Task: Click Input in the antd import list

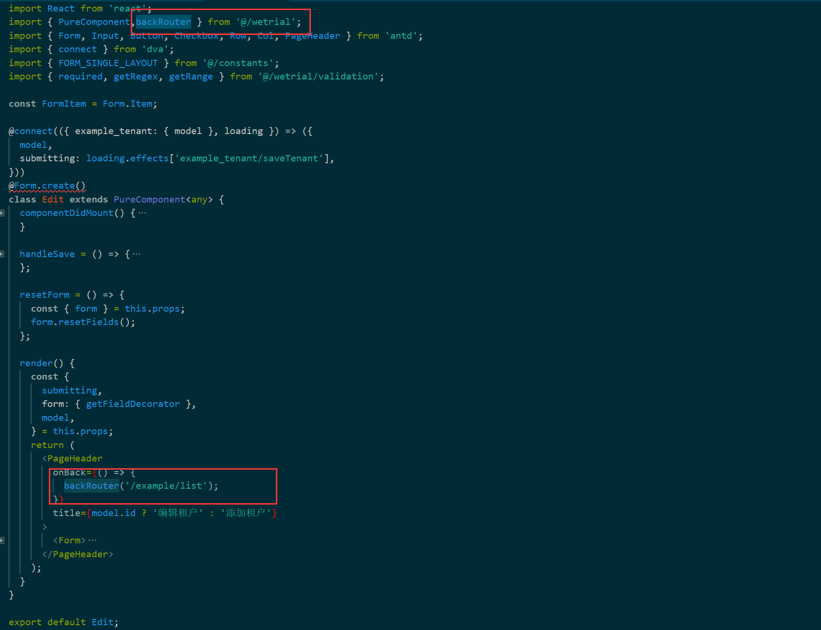Action: 105,36
